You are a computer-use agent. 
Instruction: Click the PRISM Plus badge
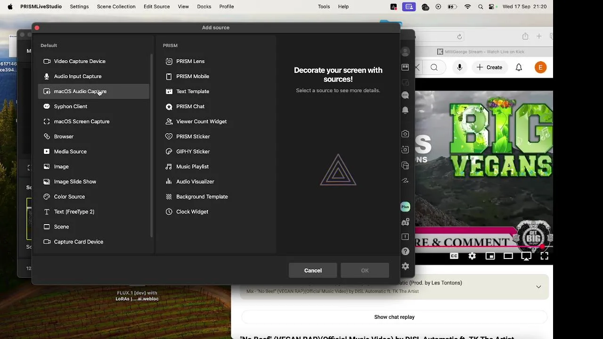[x=405, y=207]
